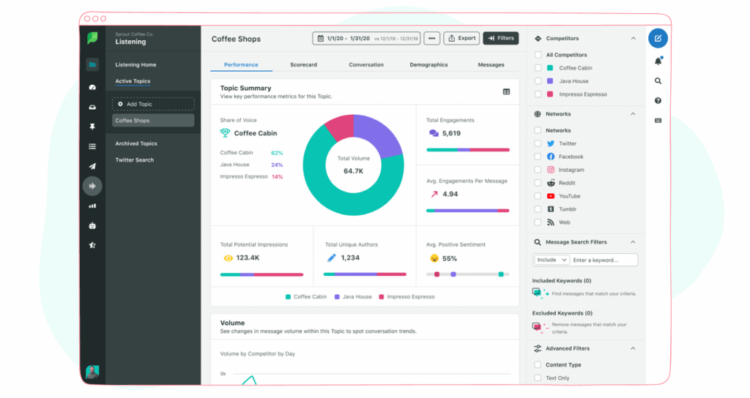Click the Export button
750x398 pixels.
point(461,38)
